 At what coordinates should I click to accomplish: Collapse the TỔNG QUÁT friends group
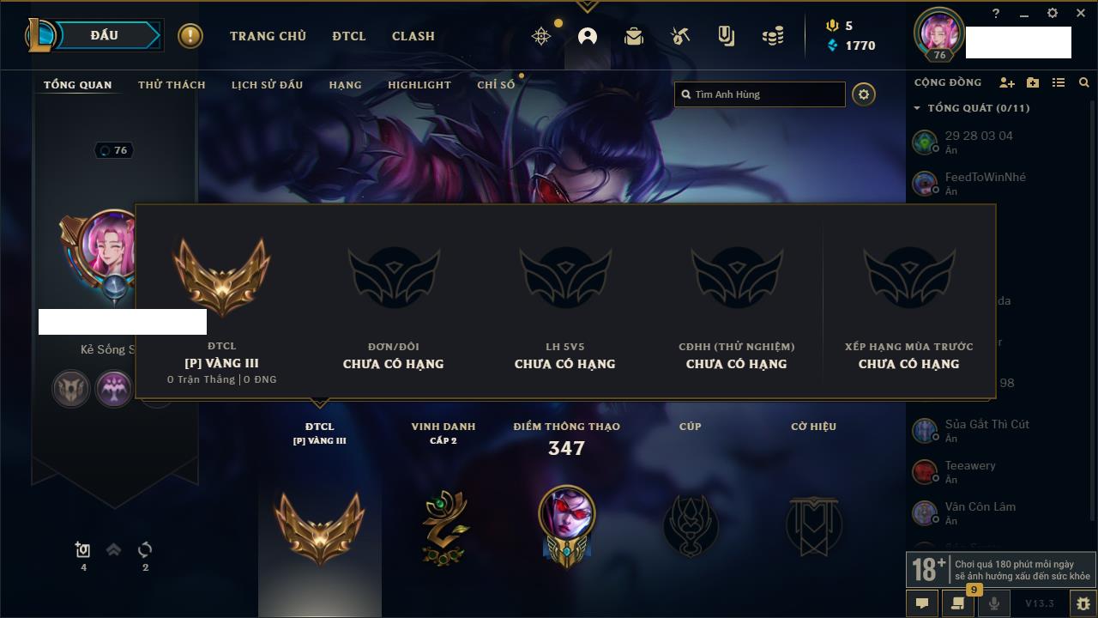pyautogui.click(x=917, y=108)
